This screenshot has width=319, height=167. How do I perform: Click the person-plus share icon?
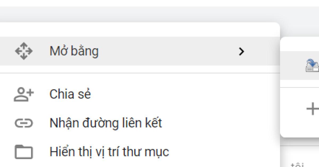pos(23,95)
